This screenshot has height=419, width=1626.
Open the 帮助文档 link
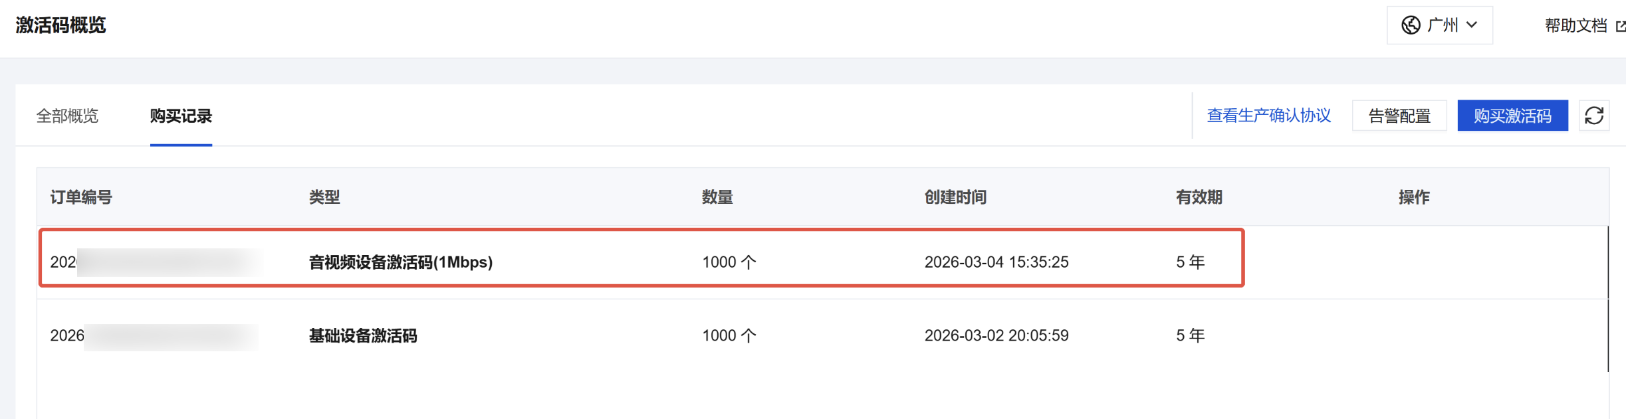(1575, 26)
